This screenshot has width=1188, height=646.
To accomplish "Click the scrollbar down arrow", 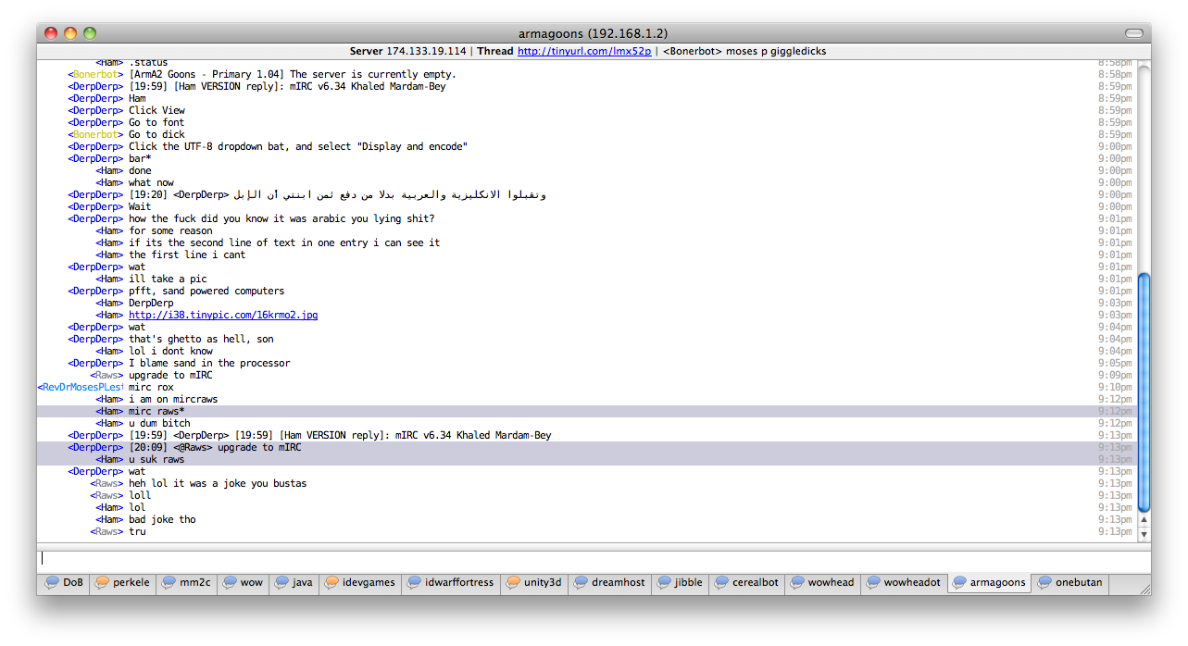I will pos(1144,534).
